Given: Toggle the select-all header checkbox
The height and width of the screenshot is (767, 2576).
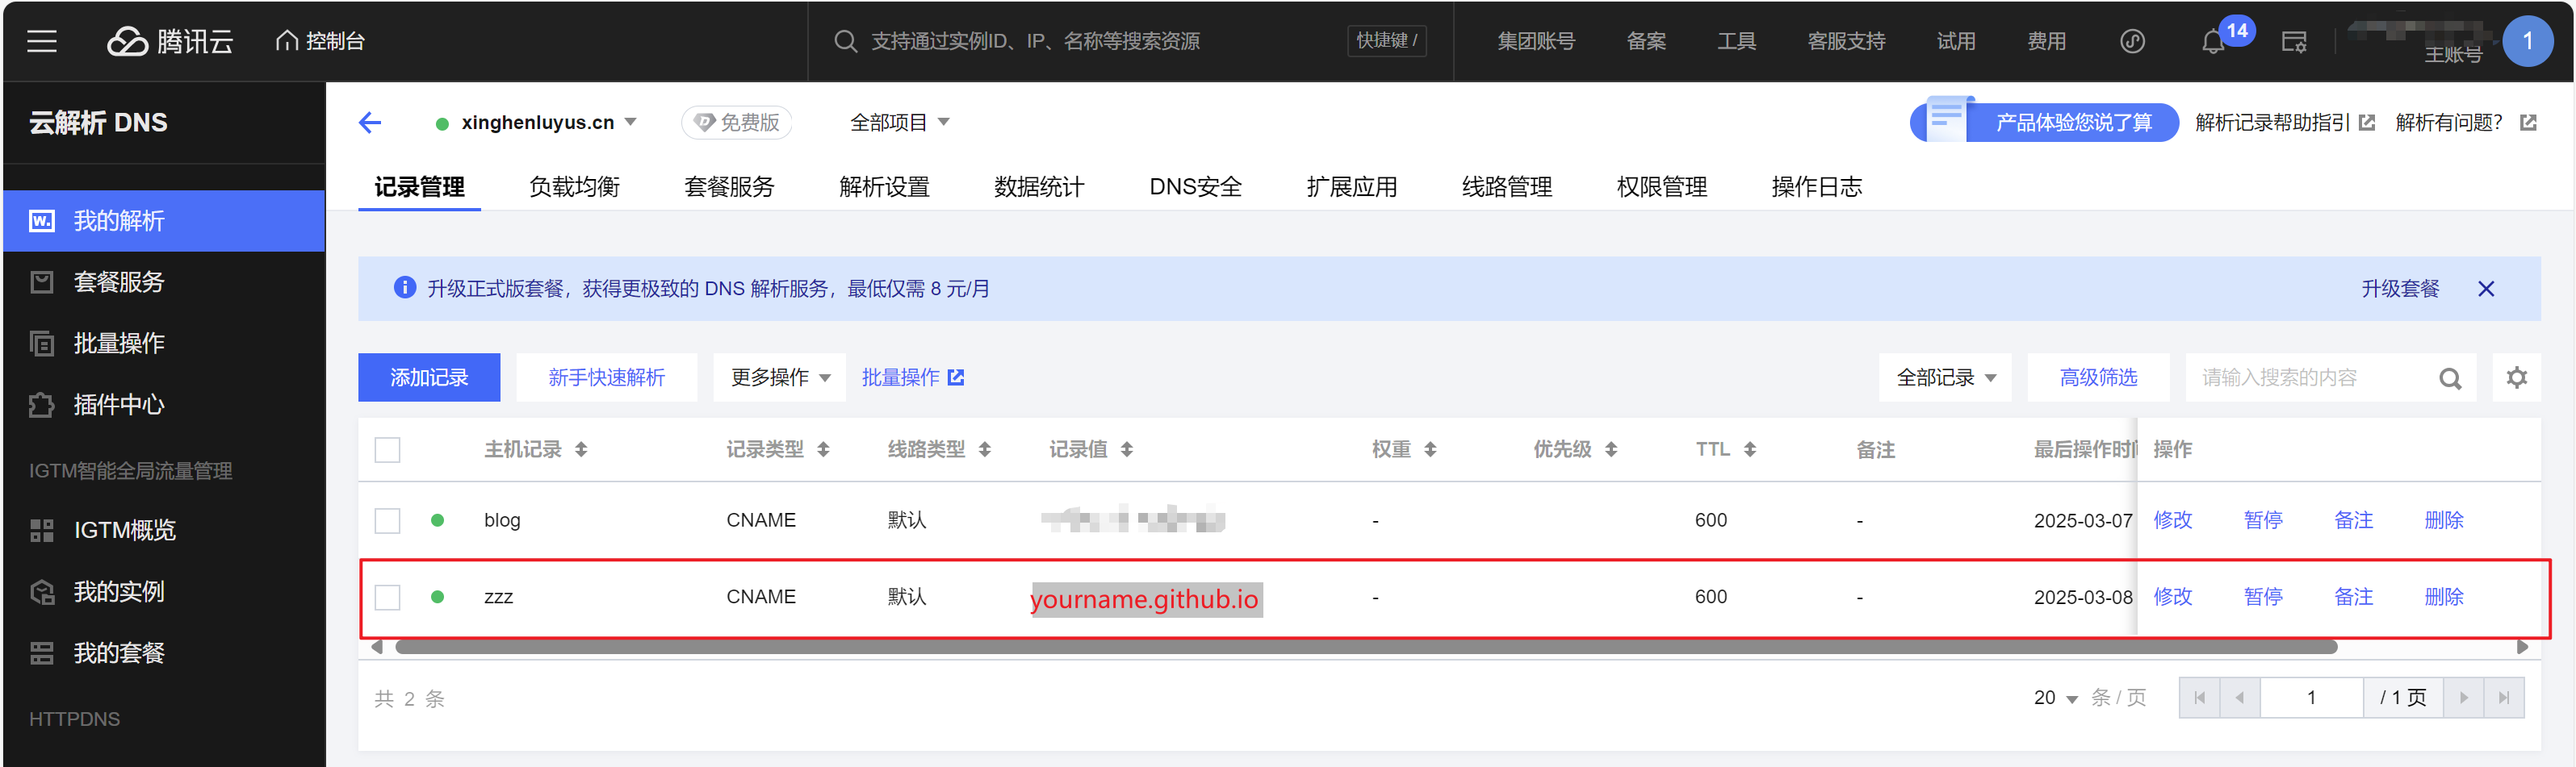Looking at the screenshot, I should (387, 449).
